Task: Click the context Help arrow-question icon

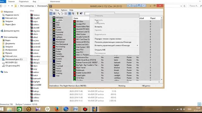Action: pos(81,13)
